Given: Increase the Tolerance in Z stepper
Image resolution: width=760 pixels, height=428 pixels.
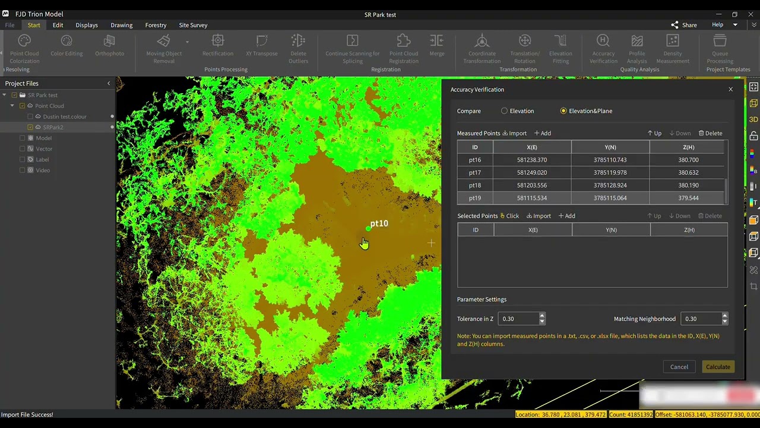Looking at the screenshot, I should (x=542, y=316).
